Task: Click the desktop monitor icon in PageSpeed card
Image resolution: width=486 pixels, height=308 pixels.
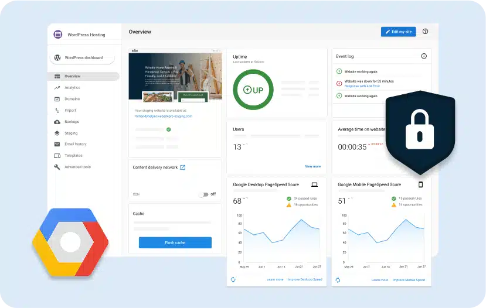Action: (x=314, y=184)
